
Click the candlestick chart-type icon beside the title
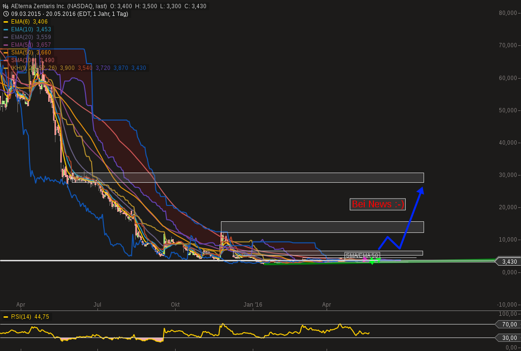click(5, 6)
